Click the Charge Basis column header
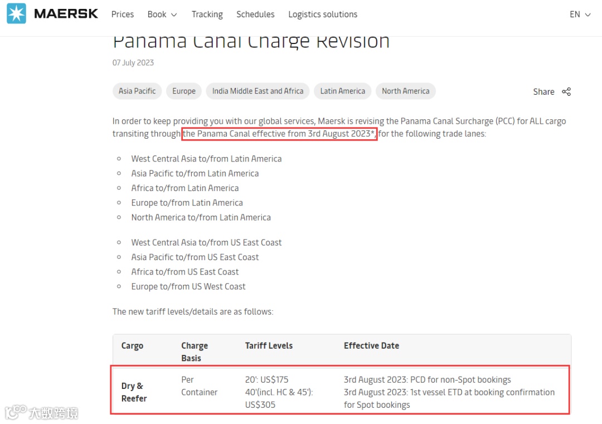602x424 pixels. click(195, 352)
